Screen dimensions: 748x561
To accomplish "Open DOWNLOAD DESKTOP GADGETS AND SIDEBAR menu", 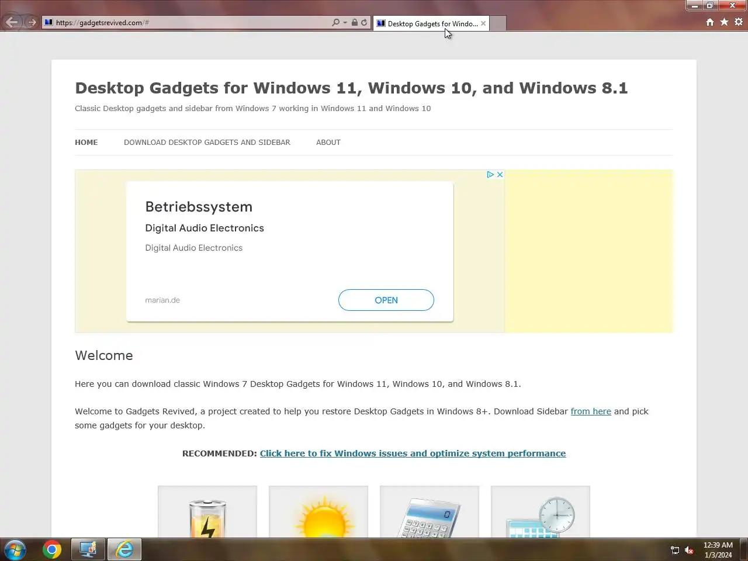I will pyautogui.click(x=207, y=142).
